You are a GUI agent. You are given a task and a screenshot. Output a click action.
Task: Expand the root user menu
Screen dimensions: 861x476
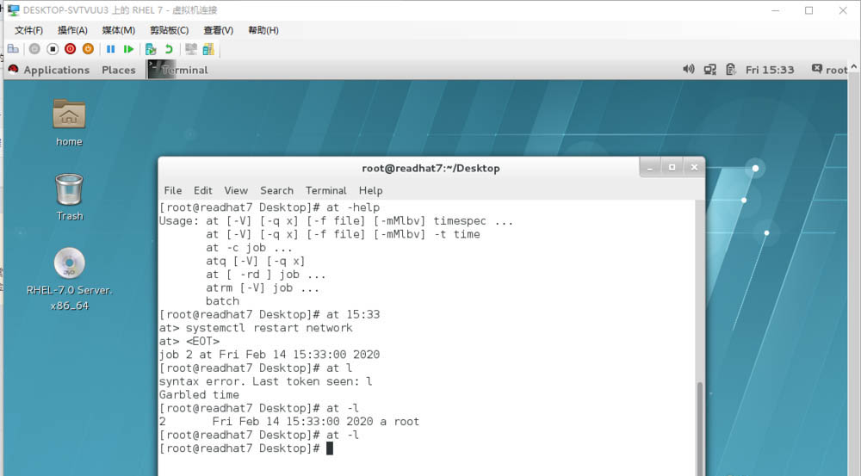pos(830,70)
